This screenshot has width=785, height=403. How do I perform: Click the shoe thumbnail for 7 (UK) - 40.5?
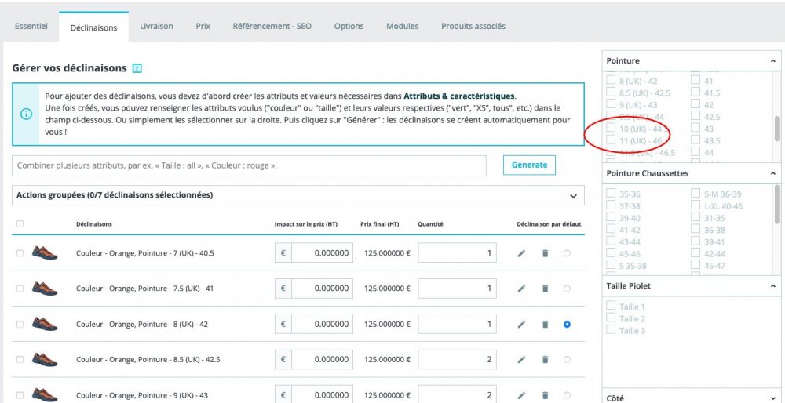point(45,252)
